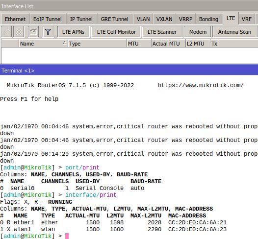Click the 'interface/print' command text
This screenshot has height=239, width=258.
pos(91,195)
